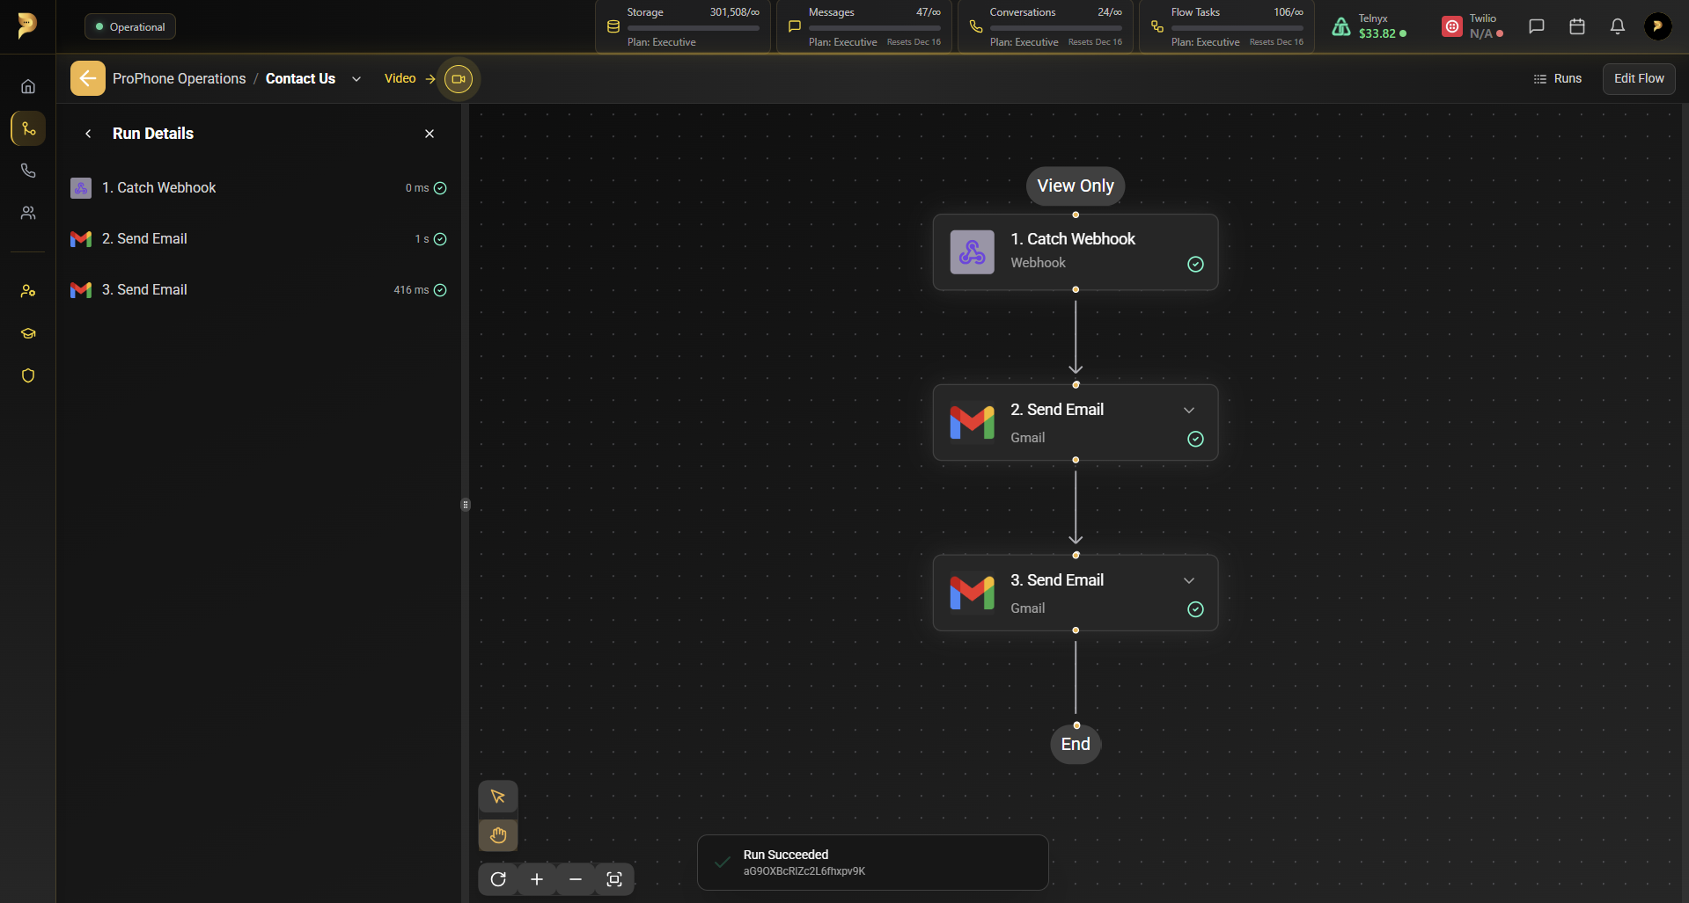Zoom out with the minus icon
Screen dimensions: 1689x903
[576, 879]
